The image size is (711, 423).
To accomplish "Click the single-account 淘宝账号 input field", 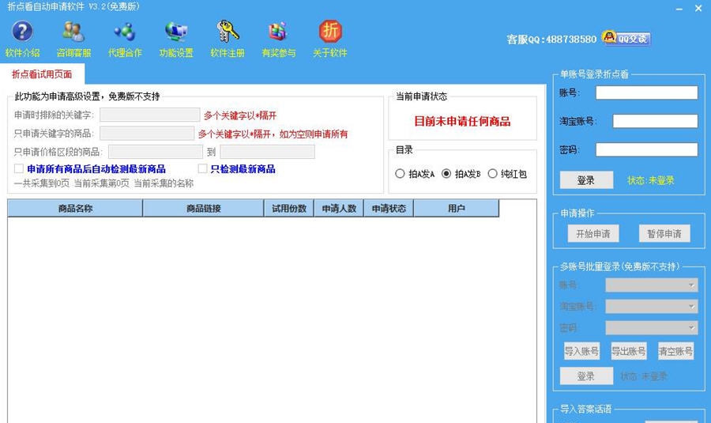I will [655, 121].
